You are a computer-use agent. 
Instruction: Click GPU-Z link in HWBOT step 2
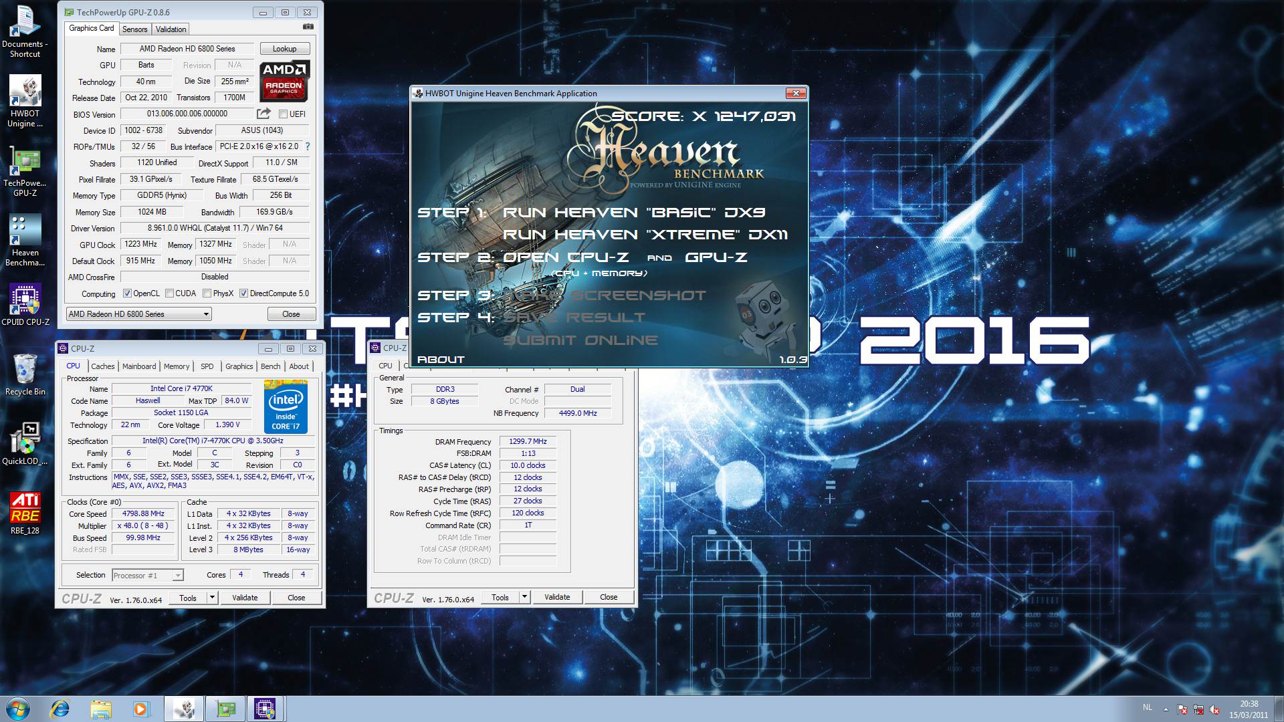pos(716,257)
